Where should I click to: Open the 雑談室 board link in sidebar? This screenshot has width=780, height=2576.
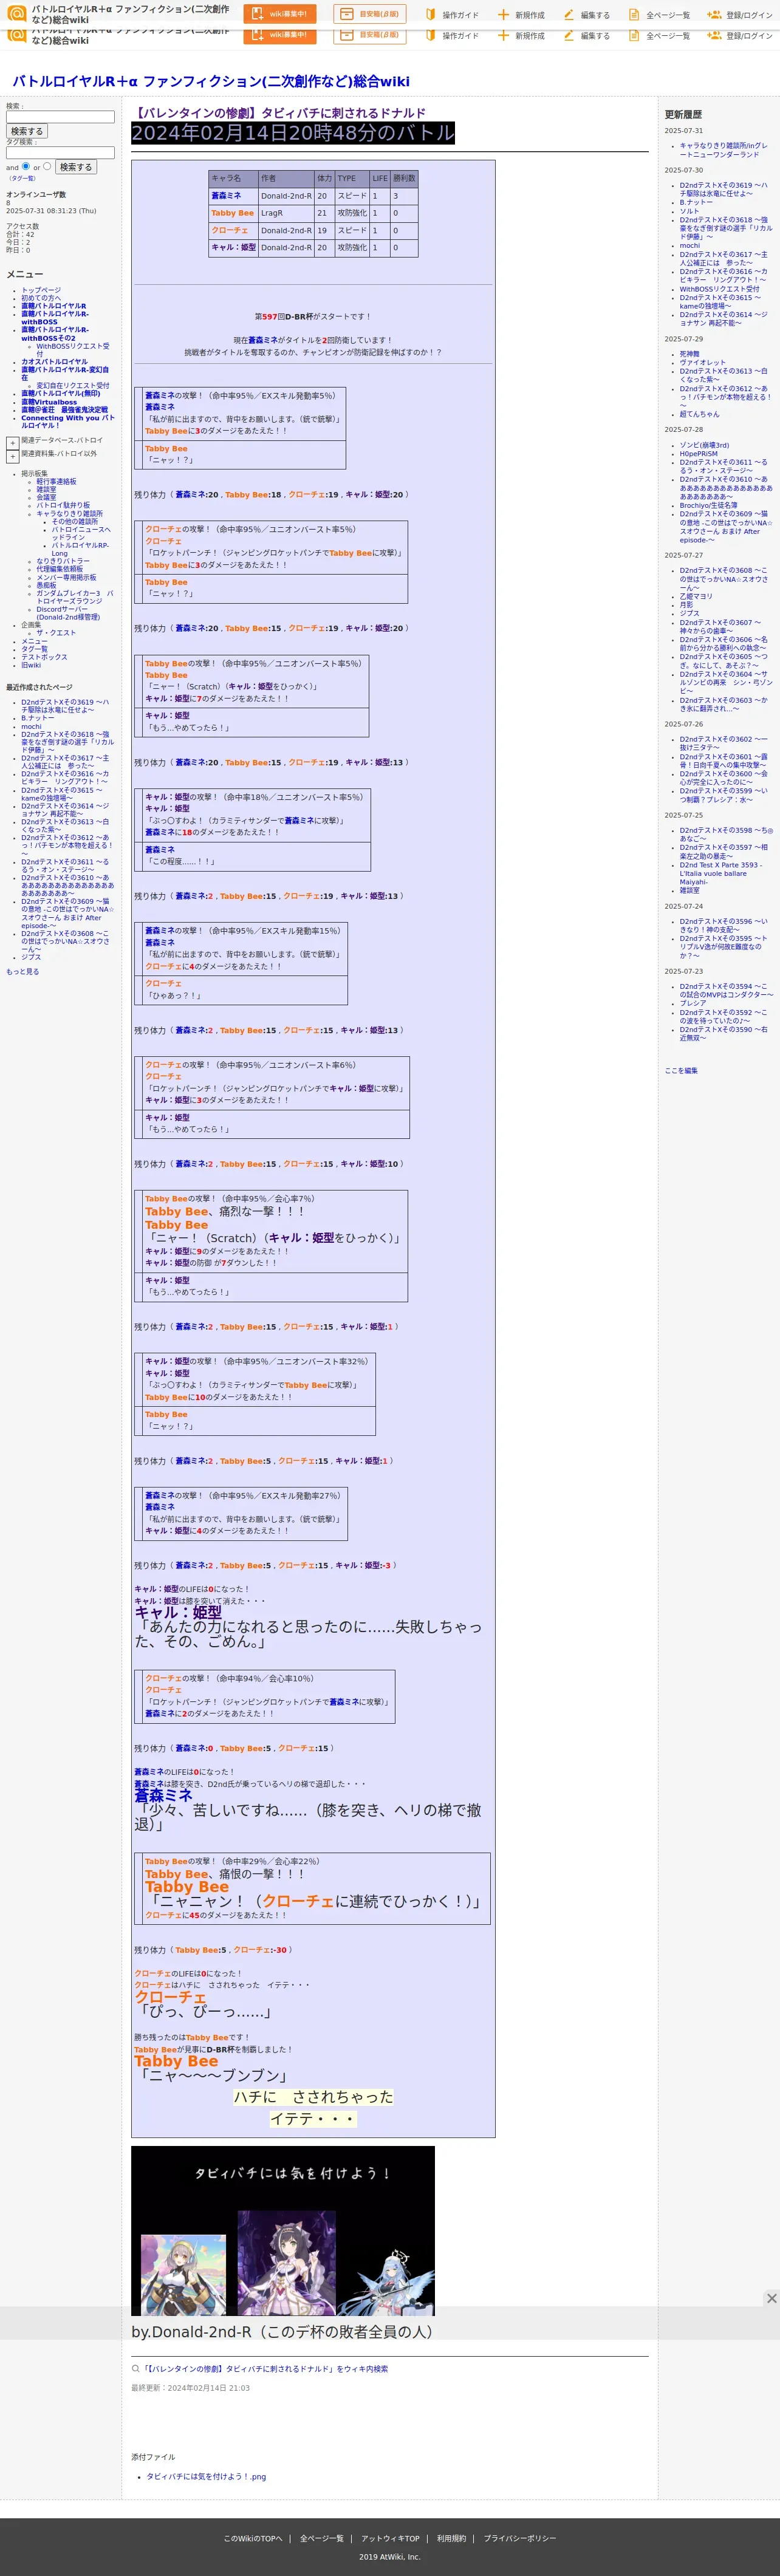46,489
